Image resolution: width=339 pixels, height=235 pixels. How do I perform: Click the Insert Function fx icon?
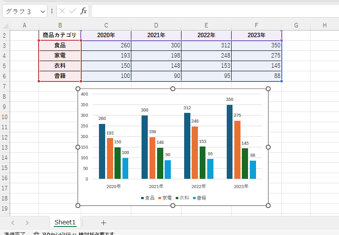click(x=83, y=11)
